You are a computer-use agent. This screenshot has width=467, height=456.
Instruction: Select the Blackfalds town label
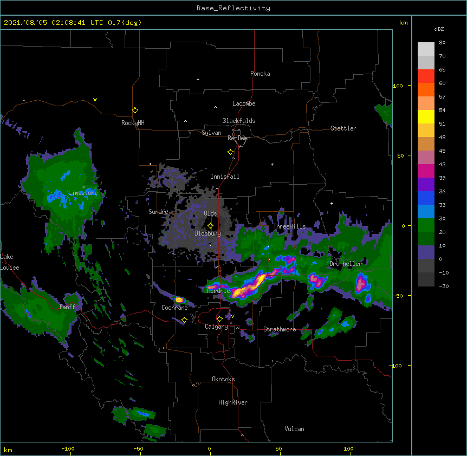(x=239, y=121)
